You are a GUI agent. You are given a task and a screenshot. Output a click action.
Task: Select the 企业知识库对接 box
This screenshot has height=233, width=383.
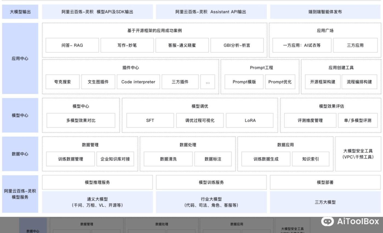[x=115, y=159]
